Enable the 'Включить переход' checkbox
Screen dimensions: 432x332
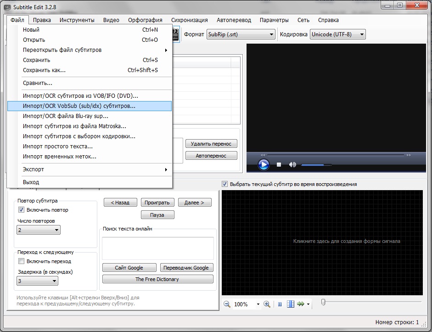[21, 261]
